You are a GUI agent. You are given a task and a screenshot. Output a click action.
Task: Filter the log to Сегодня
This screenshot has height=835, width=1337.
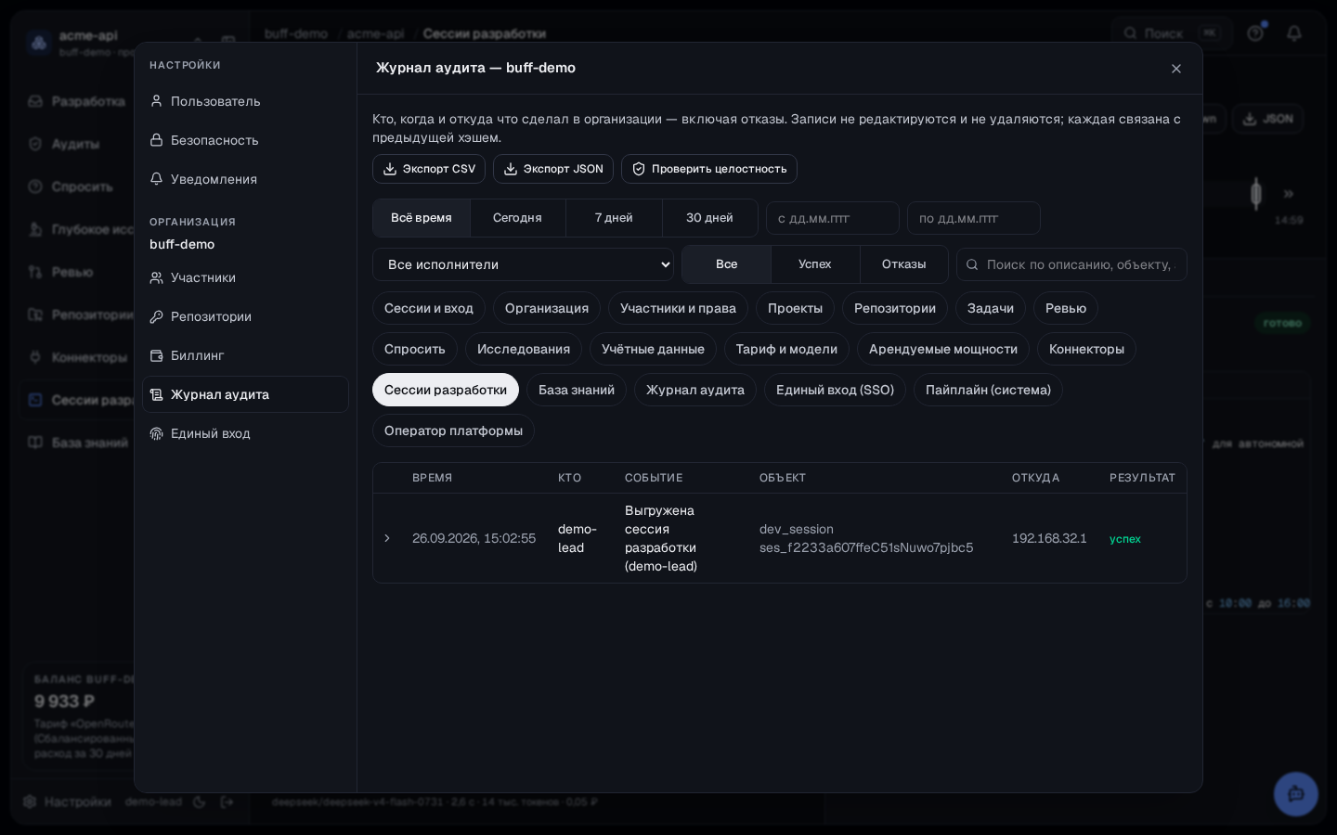517,218
